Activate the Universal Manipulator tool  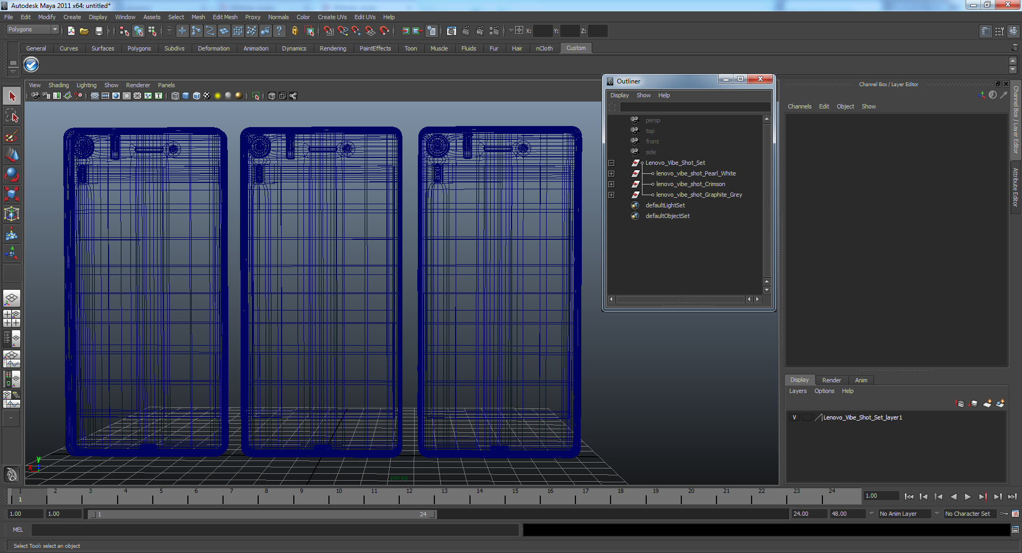pyautogui.click(x=12, y=214)
